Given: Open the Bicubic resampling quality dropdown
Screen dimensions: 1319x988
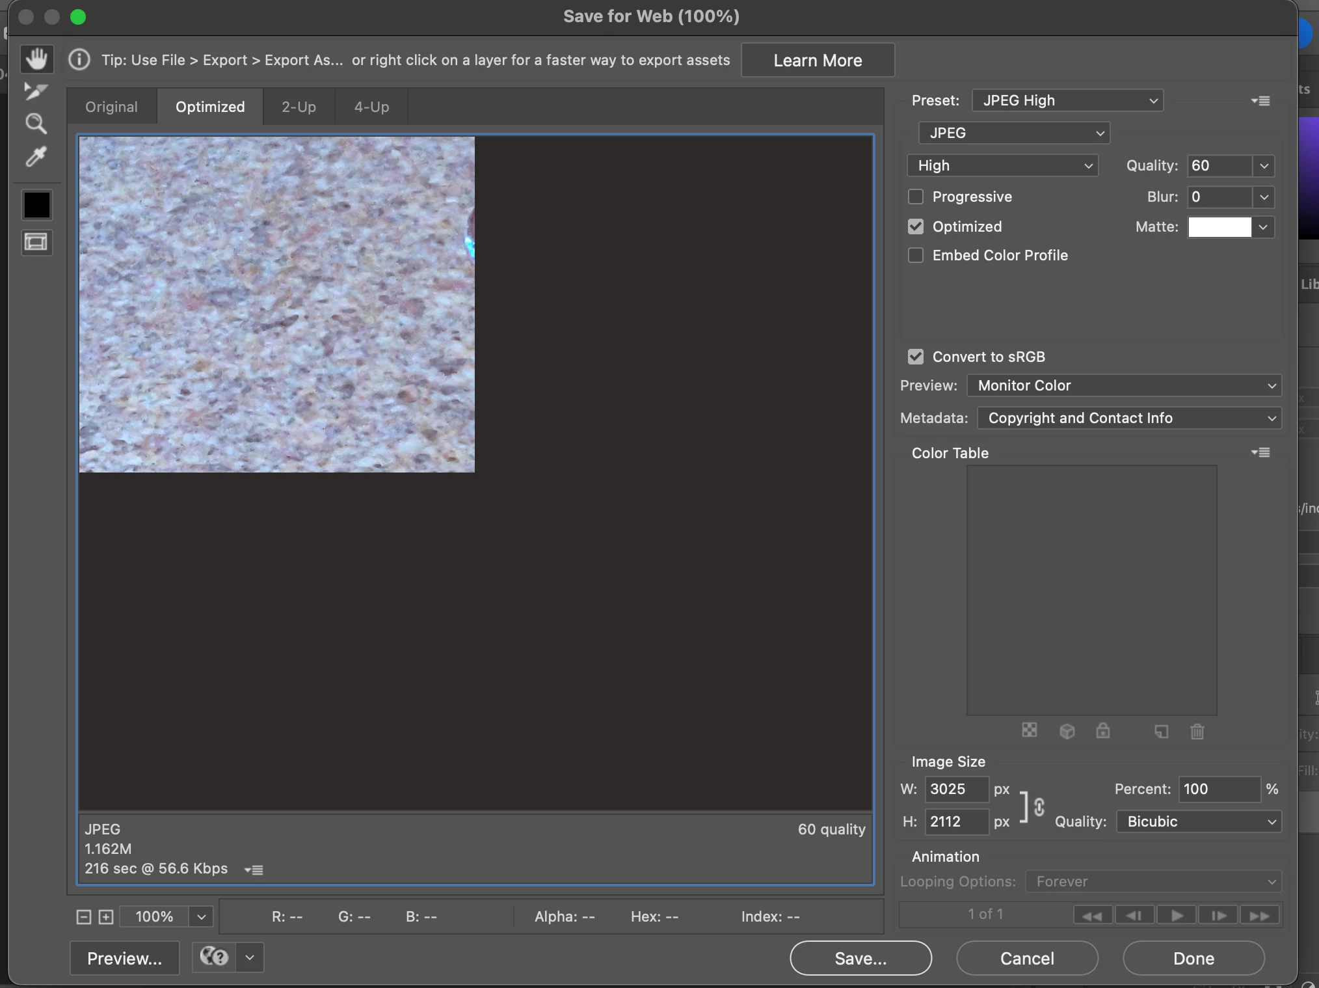Looking at the screenshot, I should coord(1199,821).
